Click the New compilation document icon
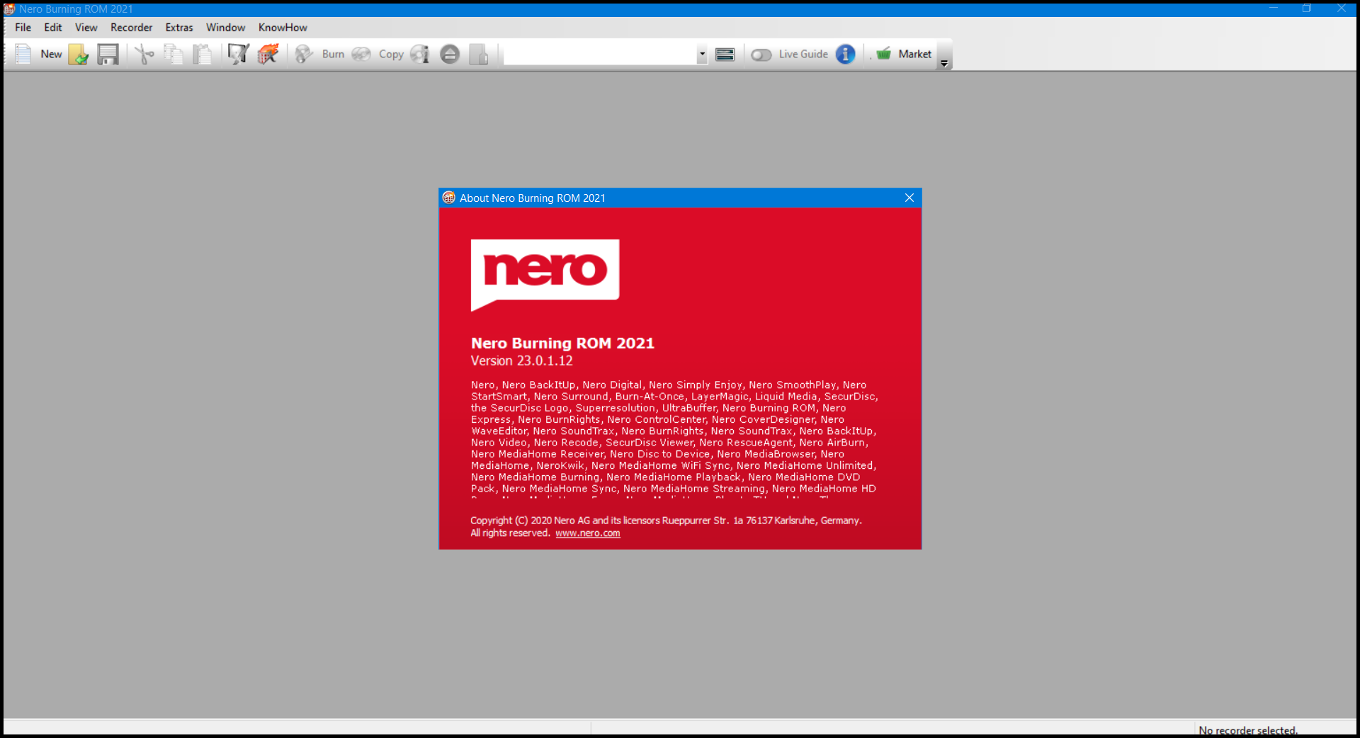 pos(23,54)
